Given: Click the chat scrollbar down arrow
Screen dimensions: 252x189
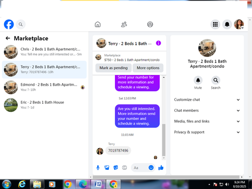Looking at the screenshot, I should (164, 158).
